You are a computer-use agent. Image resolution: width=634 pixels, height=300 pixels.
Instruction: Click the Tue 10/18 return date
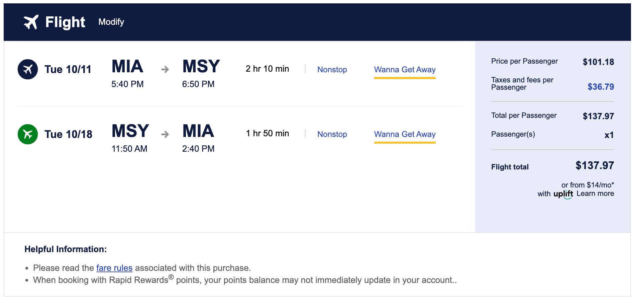click(x=68, y=134)
